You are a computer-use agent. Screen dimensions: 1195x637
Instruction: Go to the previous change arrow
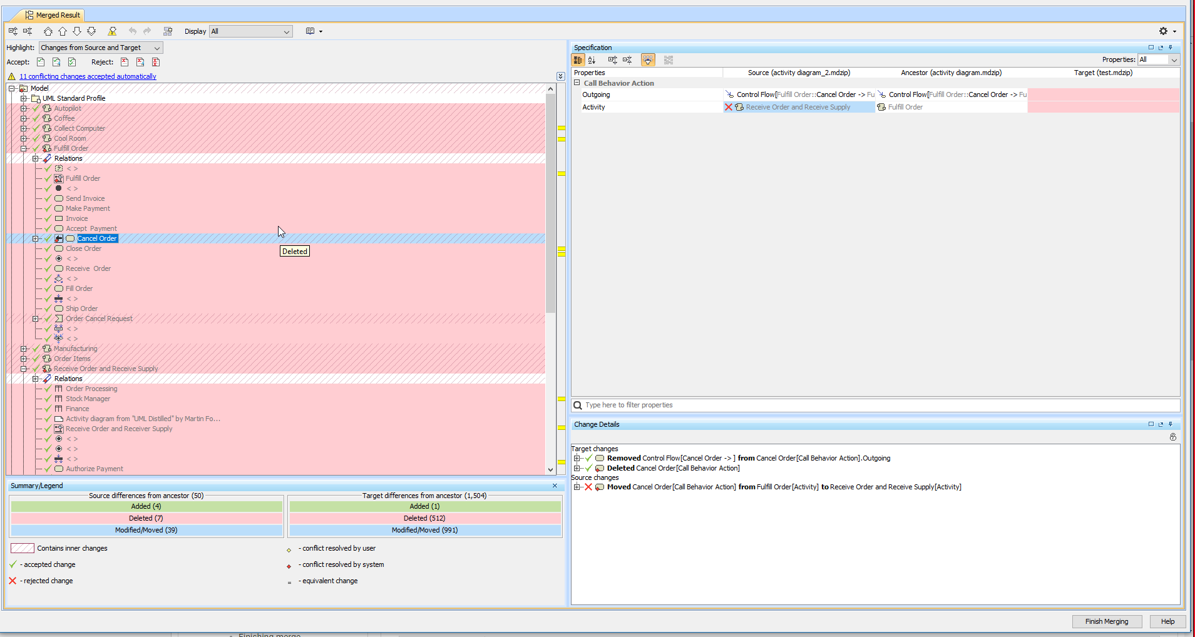tap(63, 31)
